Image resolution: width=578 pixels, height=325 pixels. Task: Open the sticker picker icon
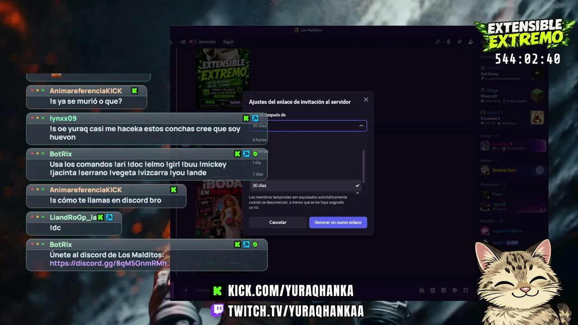point(443,290)
